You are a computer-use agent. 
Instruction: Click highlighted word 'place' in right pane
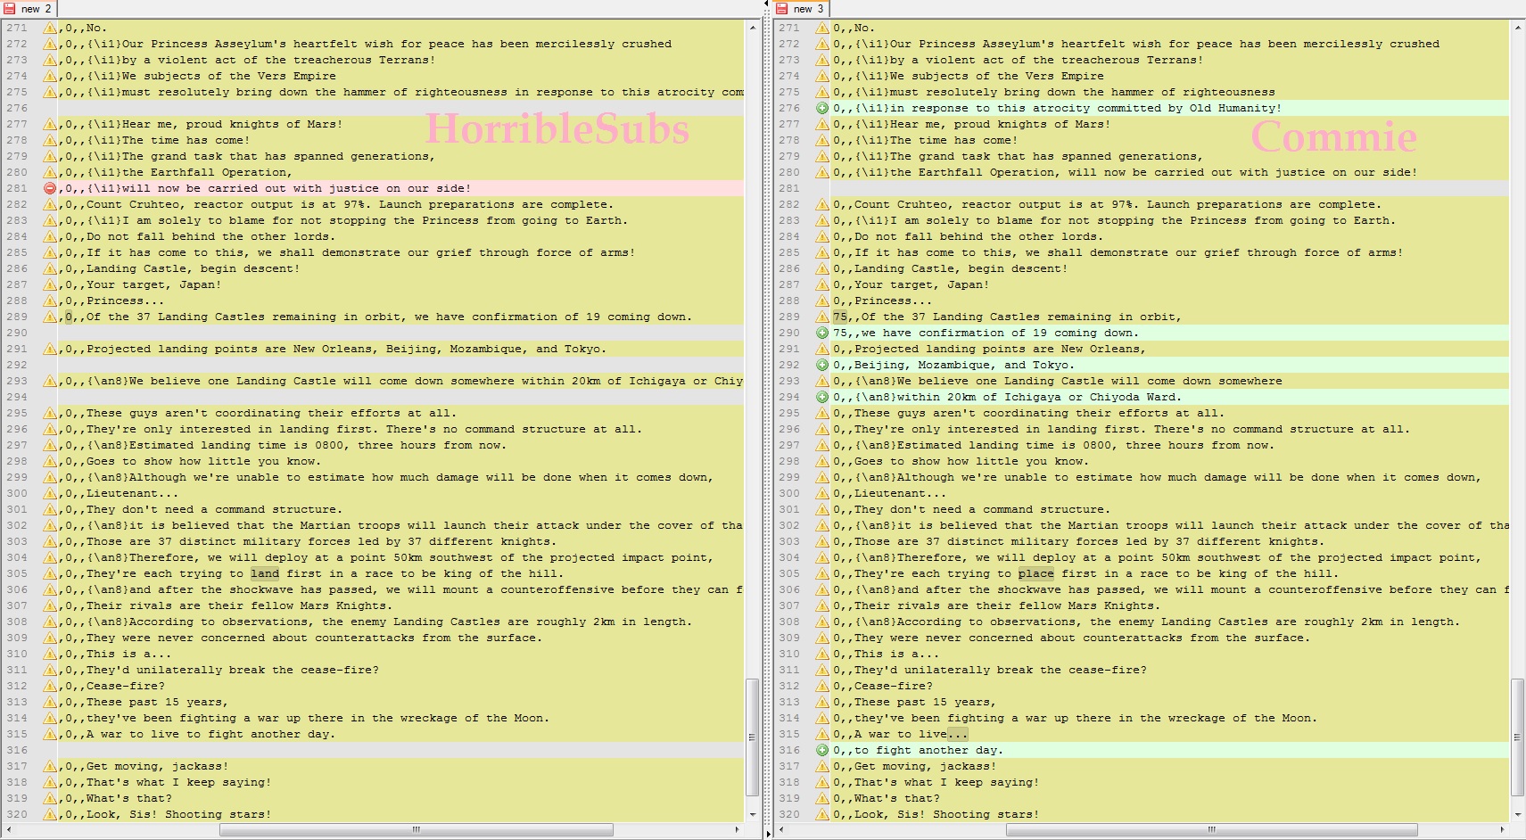coord(1036,573)
